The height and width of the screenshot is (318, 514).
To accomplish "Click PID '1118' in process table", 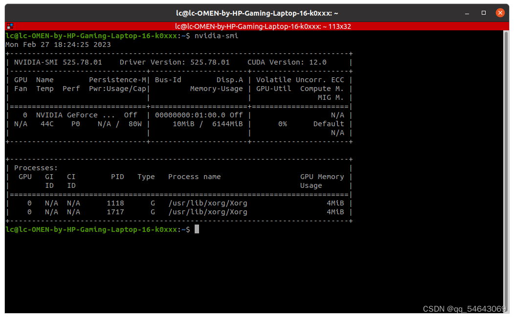I will tap(115, 203).
